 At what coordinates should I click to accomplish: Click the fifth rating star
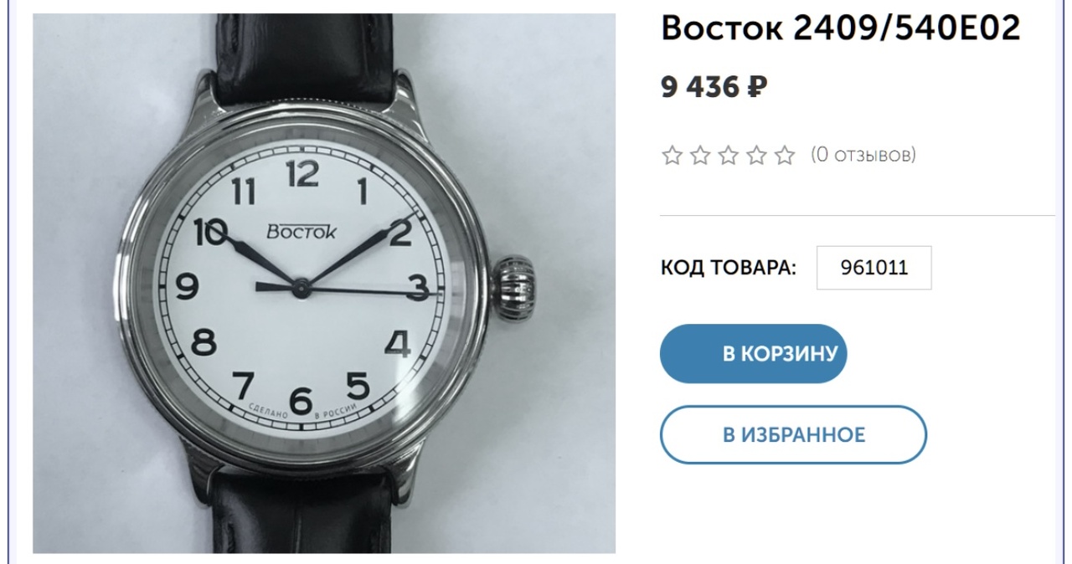click(x=785, y=156)
